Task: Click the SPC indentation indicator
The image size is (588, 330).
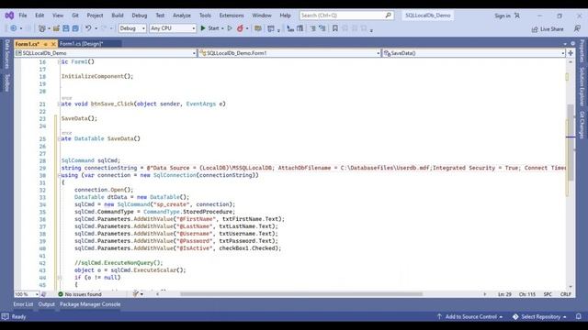Action: 548,294
